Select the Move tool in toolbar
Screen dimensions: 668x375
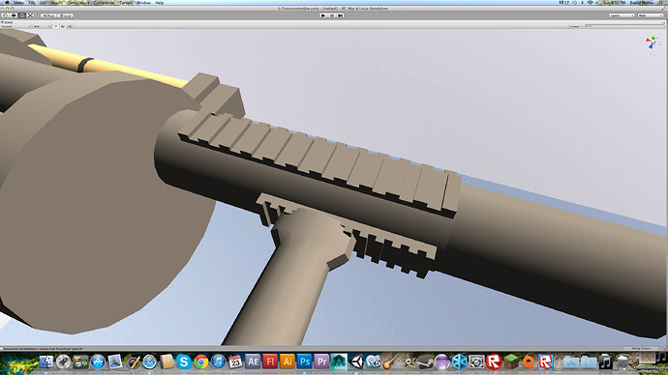[14, 15]
